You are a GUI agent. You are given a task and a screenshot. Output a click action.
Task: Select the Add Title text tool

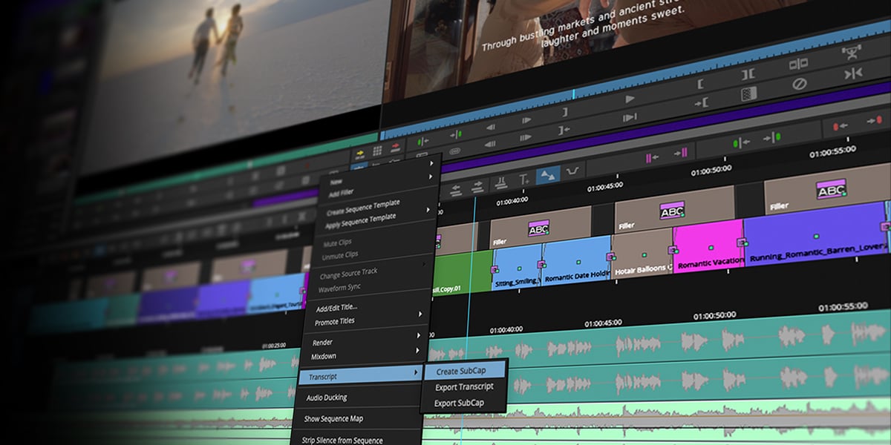(x=525, y=178)
